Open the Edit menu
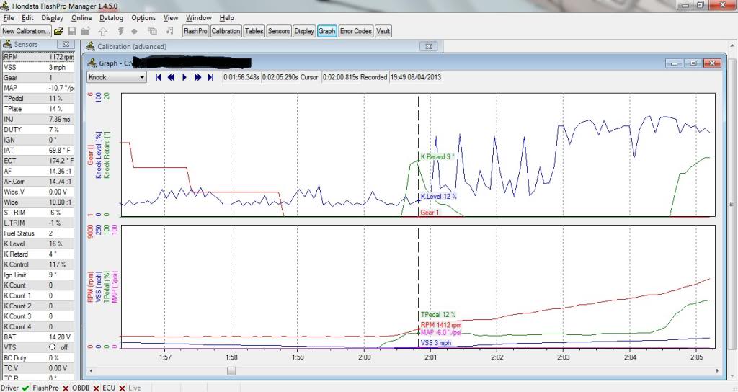 [28, 18]
